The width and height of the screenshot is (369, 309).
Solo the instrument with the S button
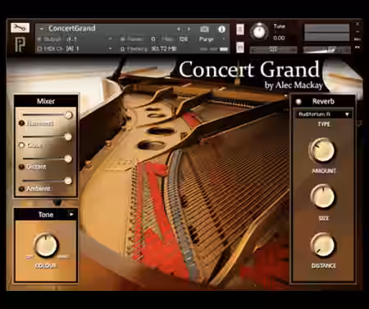[240, 30]
